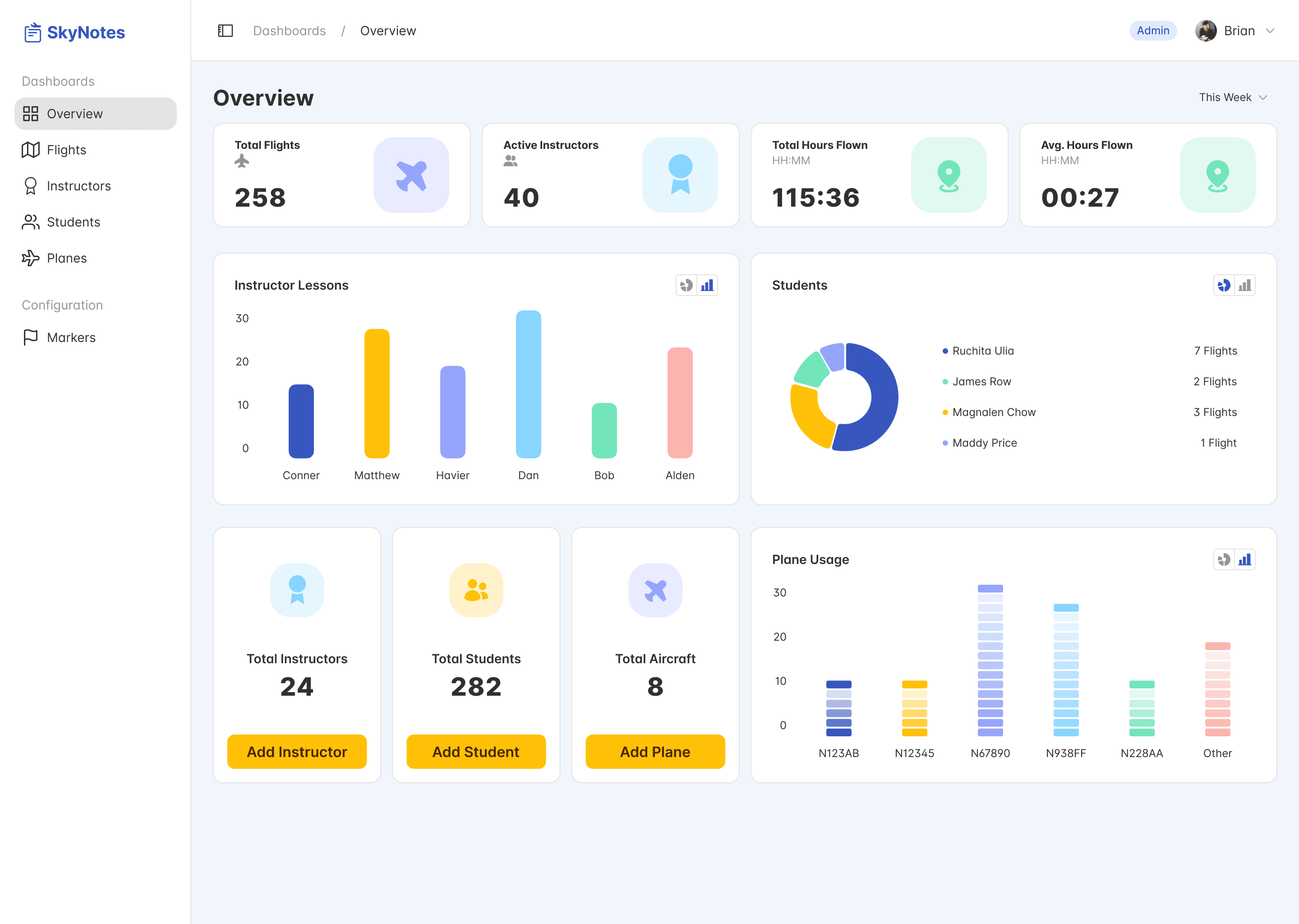Click the SkyNotes logo icon
The image size is (1299, 924).
coord(32,32)
